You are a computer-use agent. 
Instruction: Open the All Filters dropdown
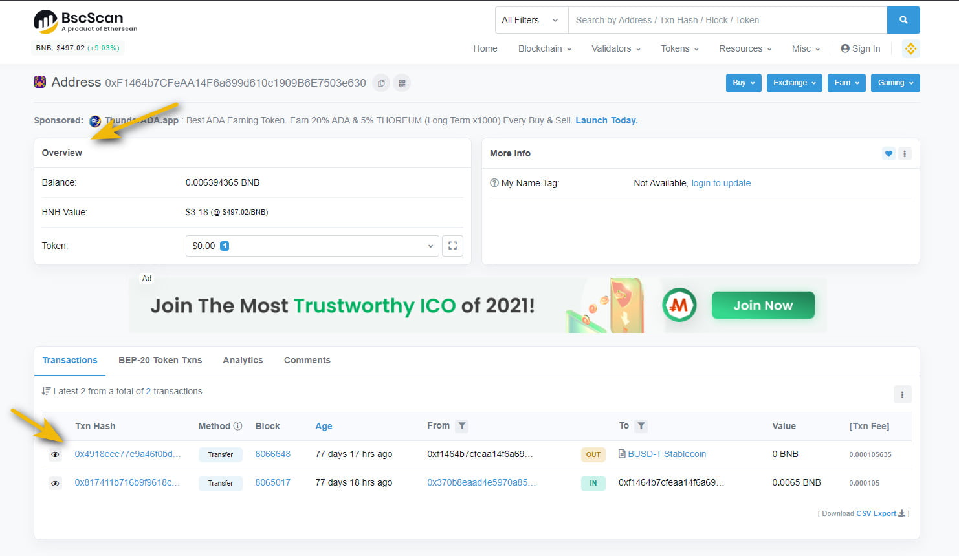pos(531,20)
